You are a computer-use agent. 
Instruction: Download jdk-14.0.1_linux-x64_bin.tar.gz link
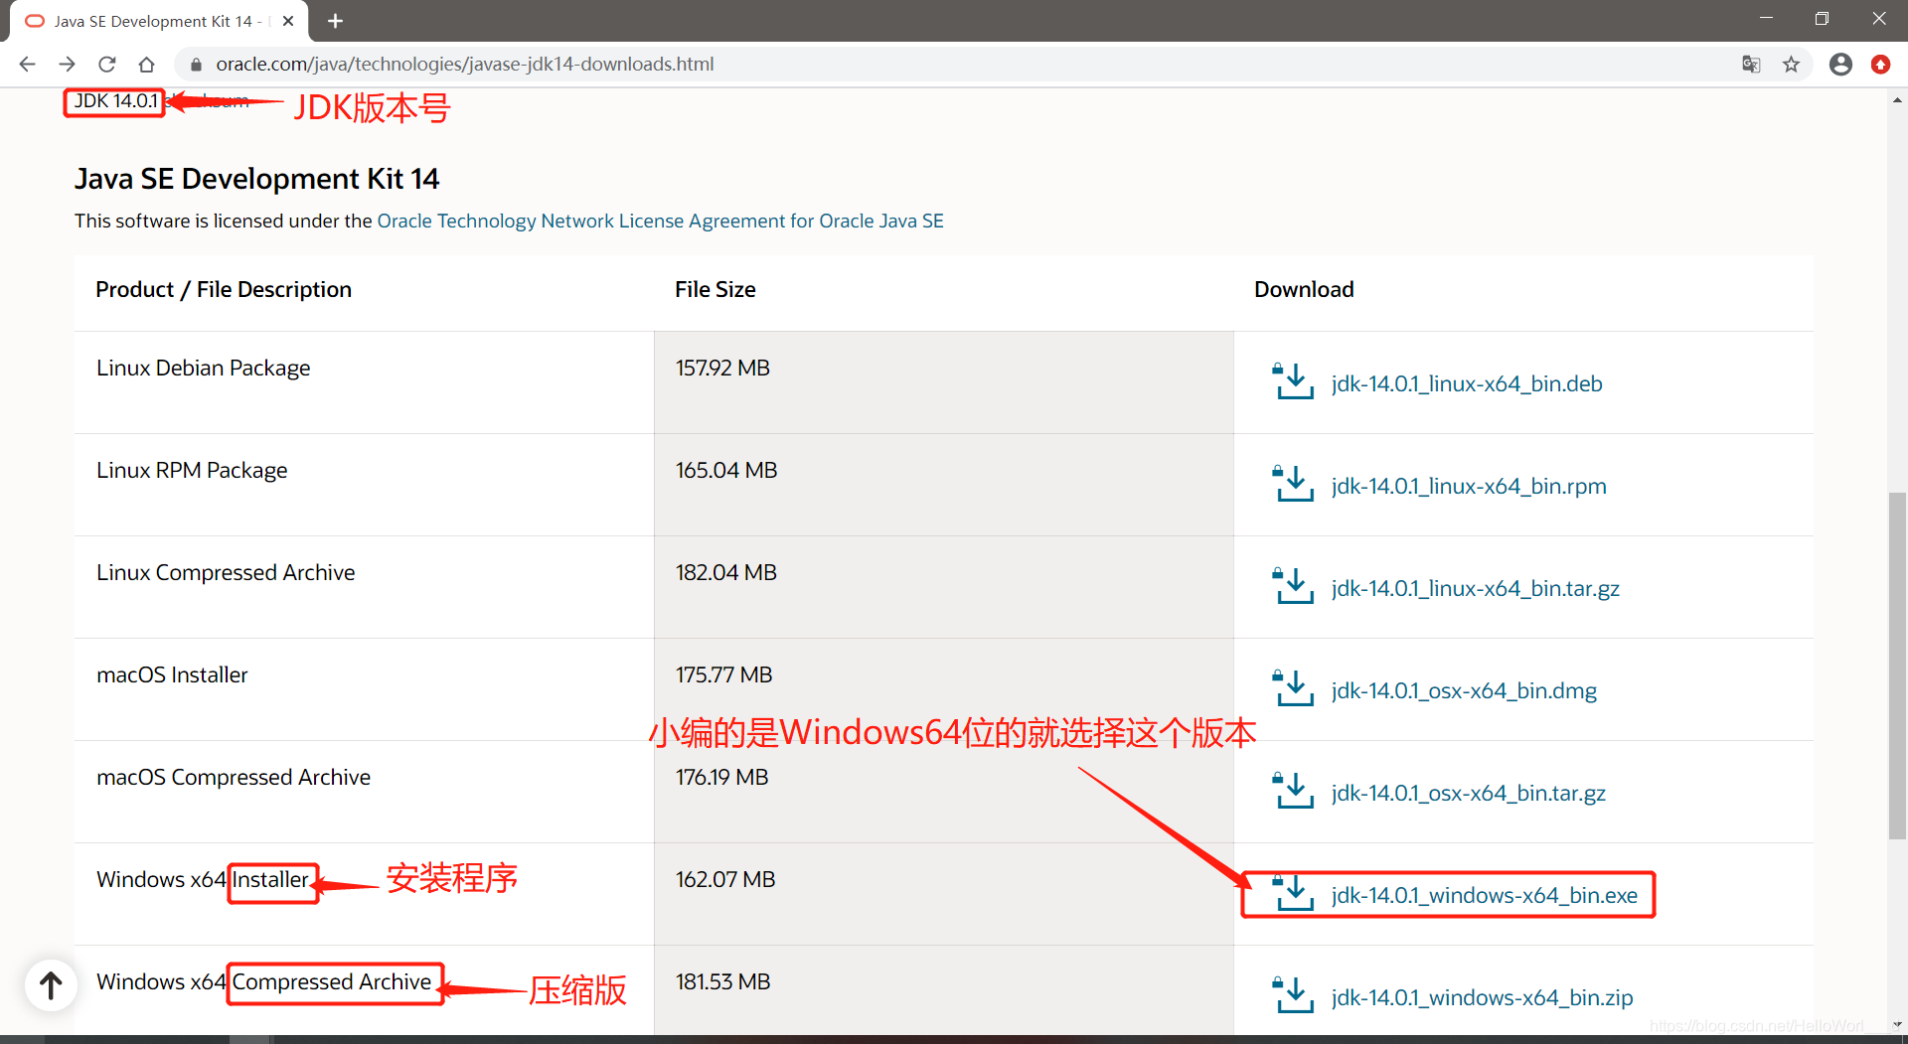[x=1476, y=588]
